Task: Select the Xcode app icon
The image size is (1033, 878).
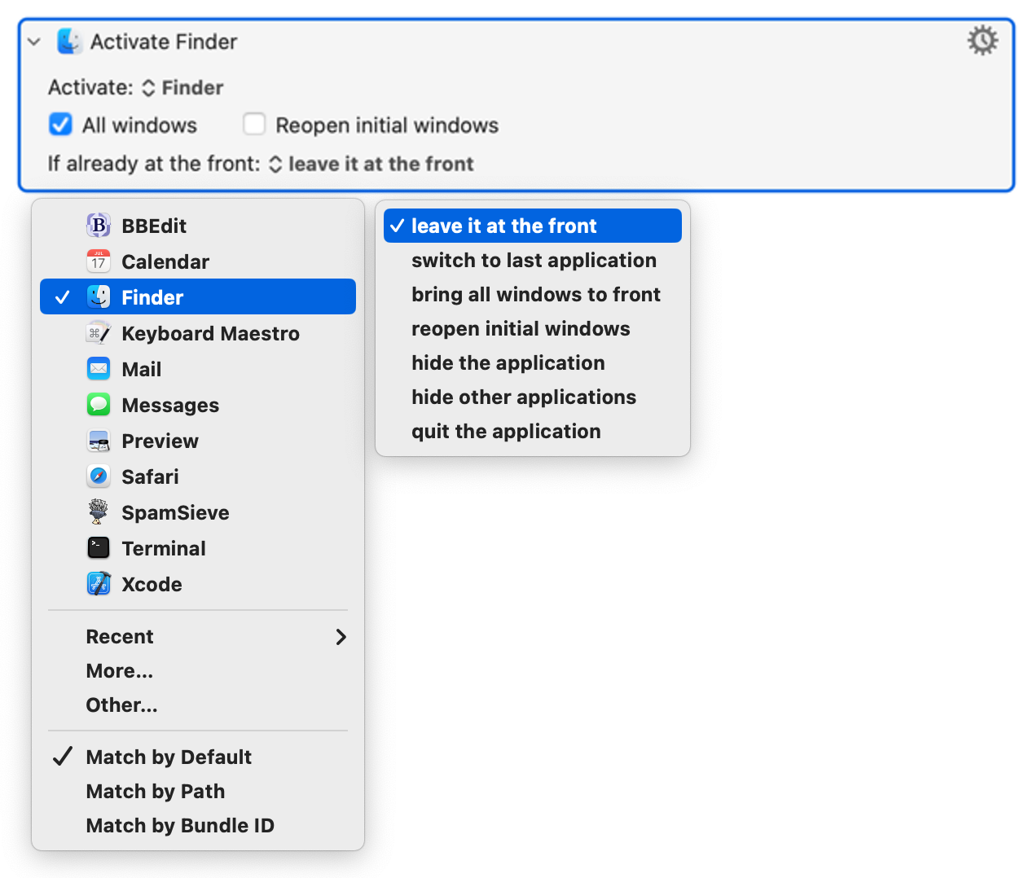Action: click(98, 584)
